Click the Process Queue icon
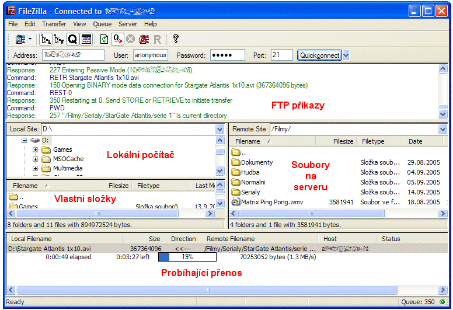Viewport: 453px width, 310px height. (x=117, y=39)
